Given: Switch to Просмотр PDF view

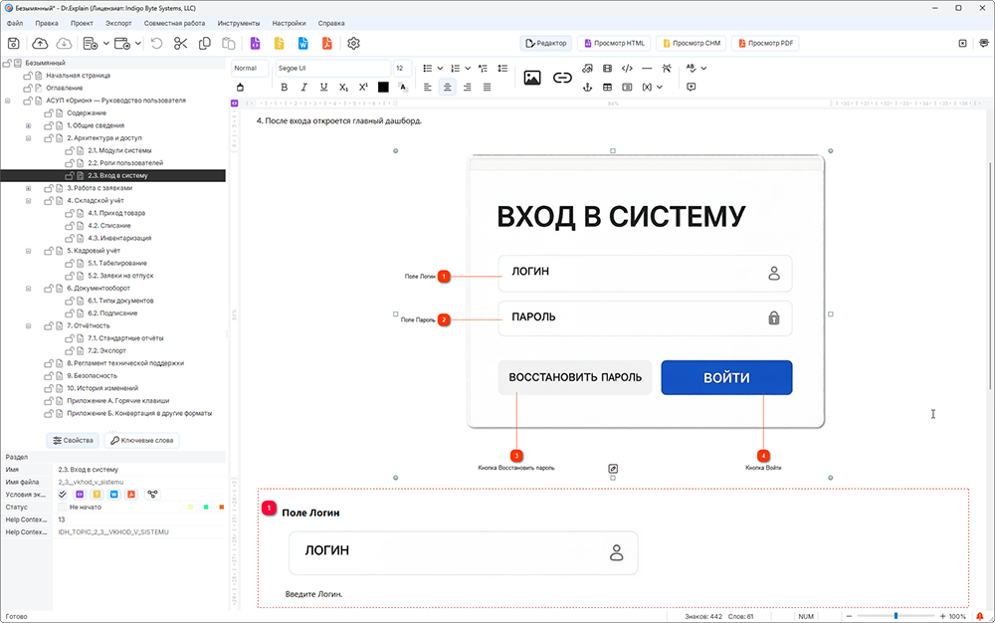Looking at the screenshot, I should (x=765, y=43).
